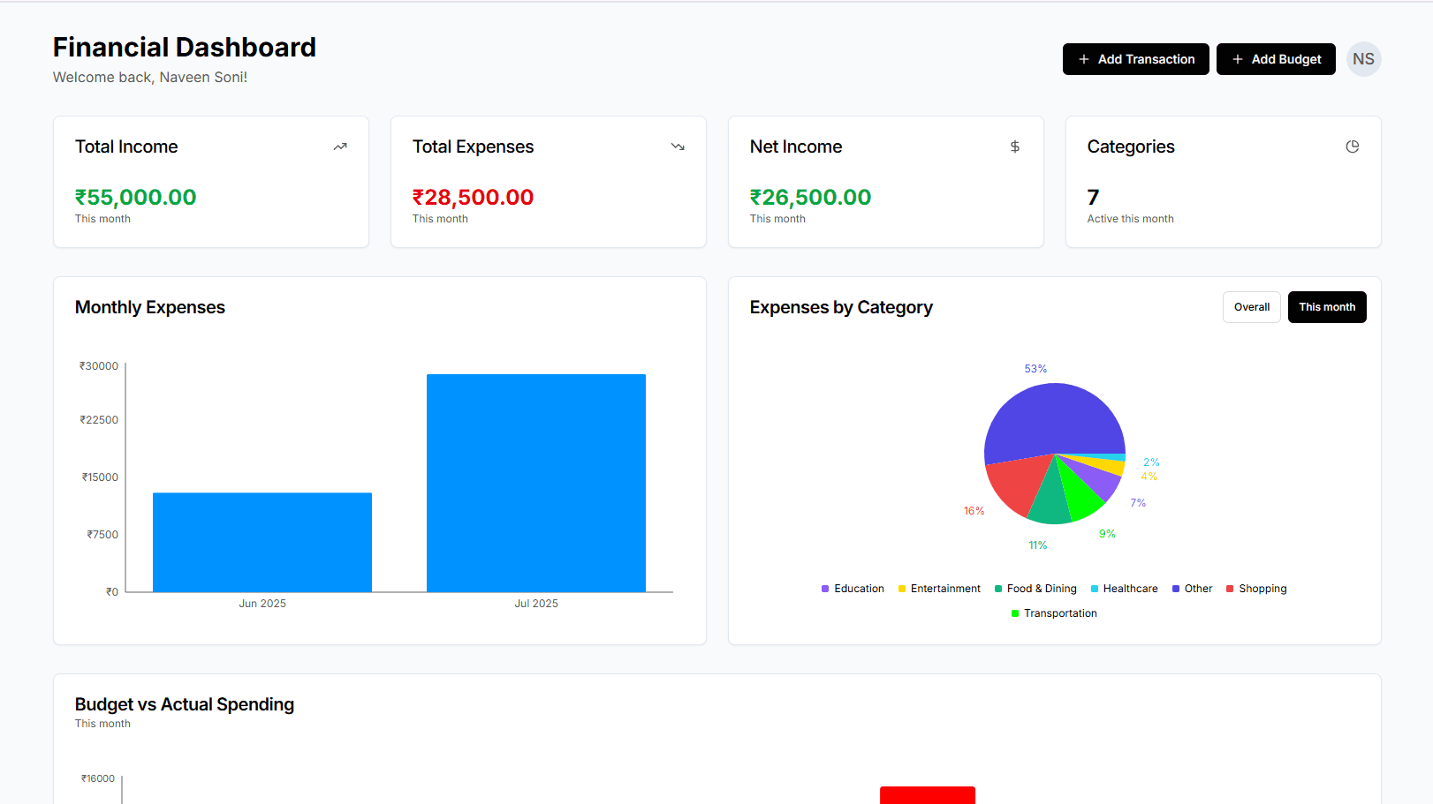Click the trending-up icon on Total Income
The width and height of the screenshot is (1433, 804).
[x=340, y=147]
